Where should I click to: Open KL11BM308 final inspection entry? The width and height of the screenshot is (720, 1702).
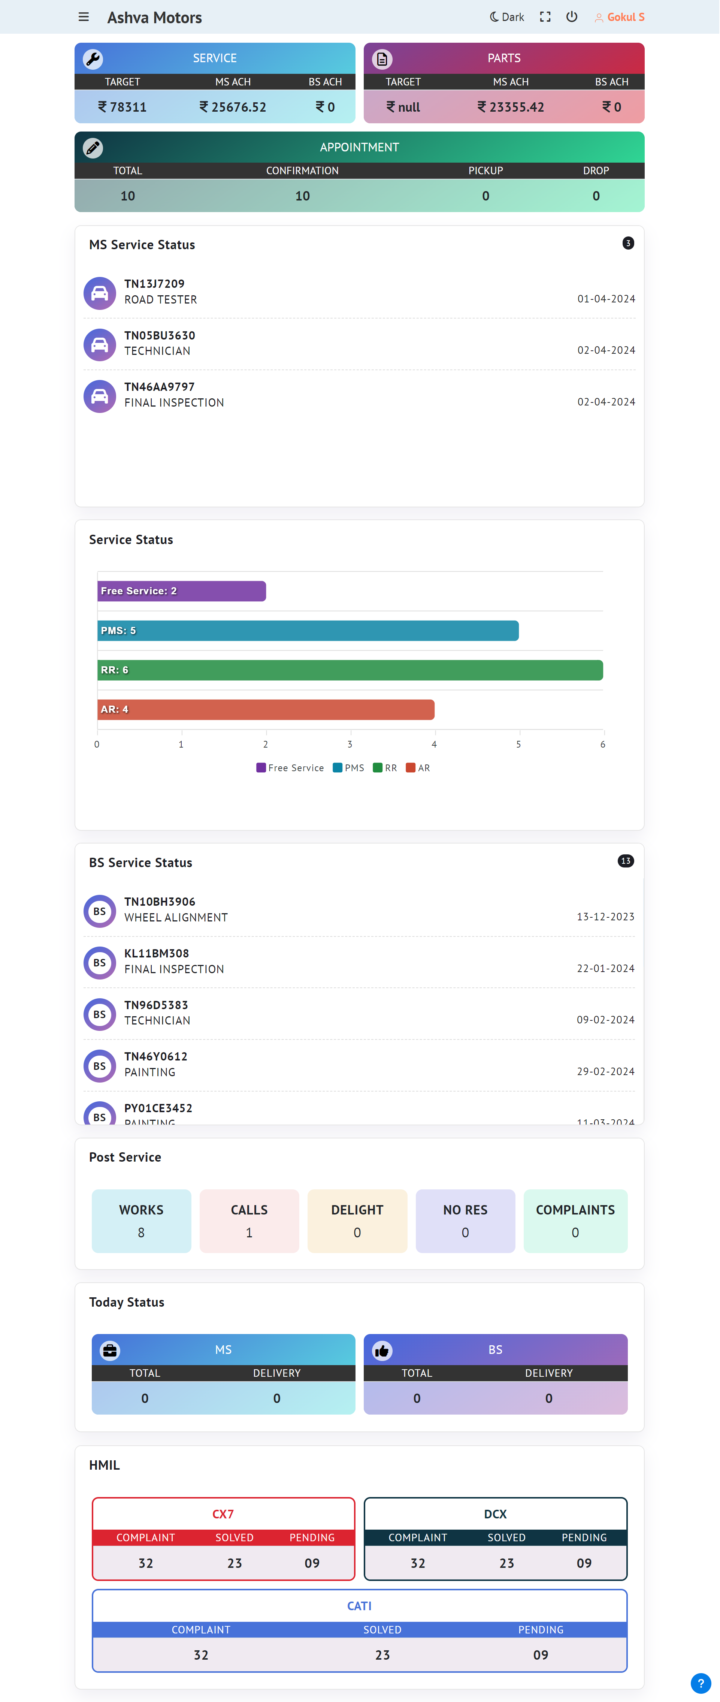coord(174,961)
